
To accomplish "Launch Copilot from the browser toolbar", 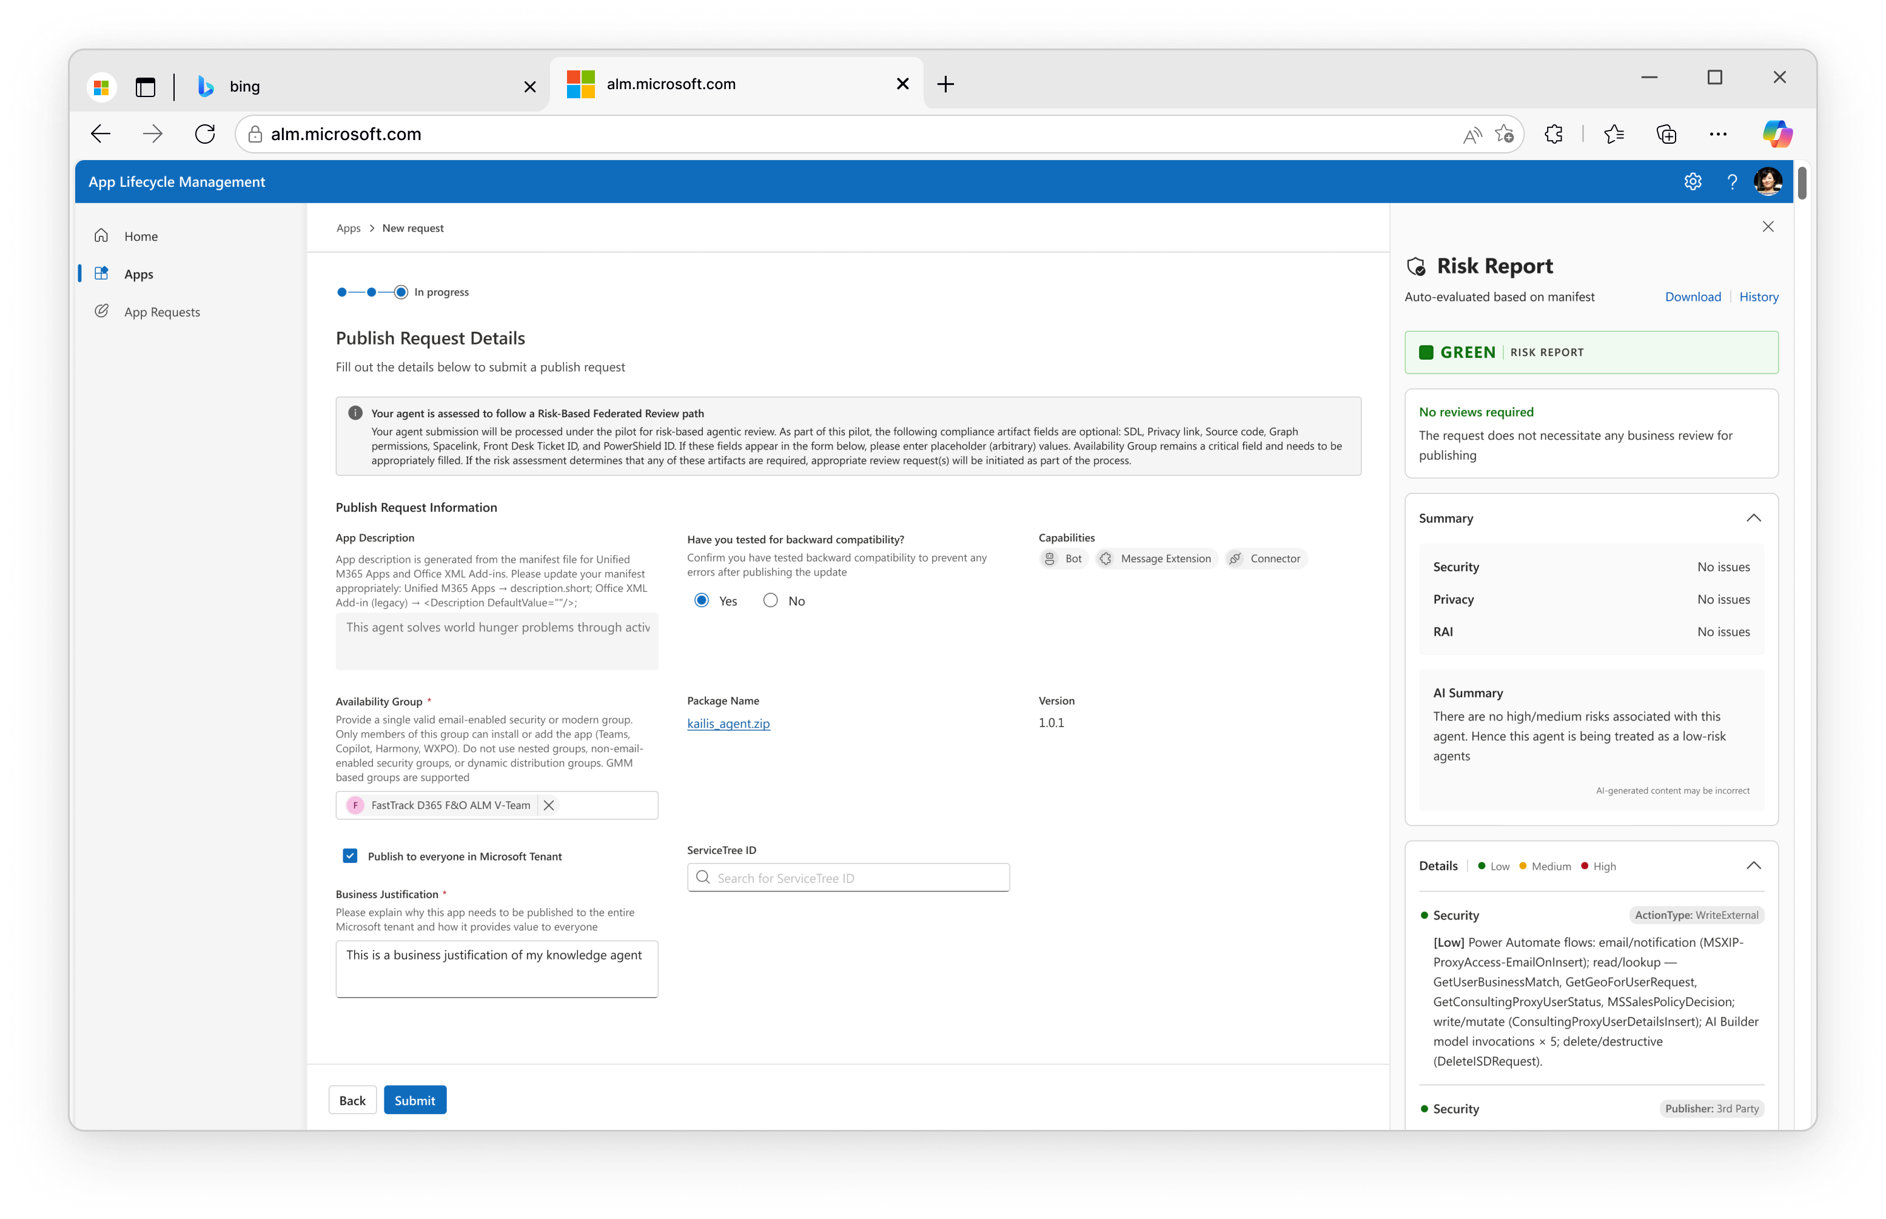I will coord(1777,134).
